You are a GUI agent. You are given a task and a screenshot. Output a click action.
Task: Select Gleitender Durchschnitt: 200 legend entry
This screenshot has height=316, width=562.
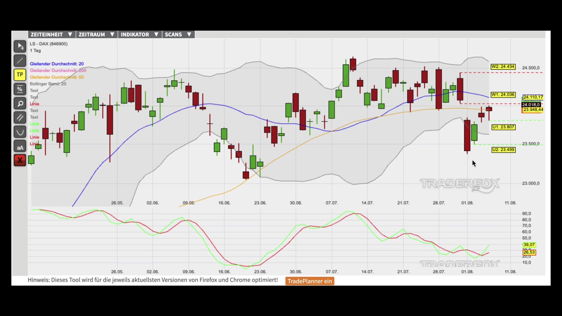click(x=58, y=71)
